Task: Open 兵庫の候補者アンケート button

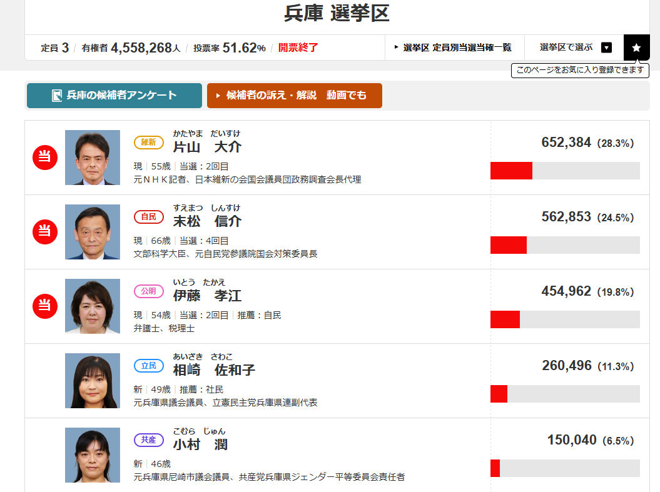Action: [x=114, y=96]
